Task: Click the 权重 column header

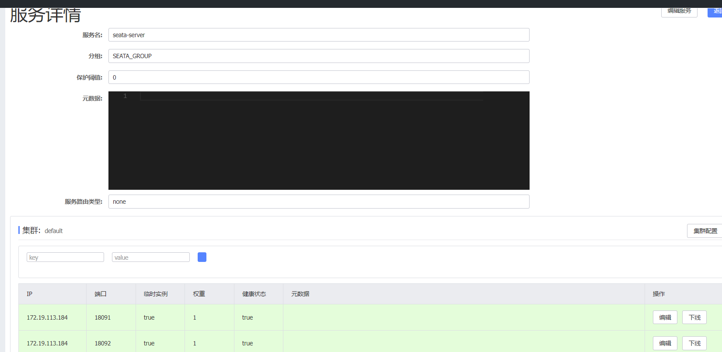Action: point(209,294)
